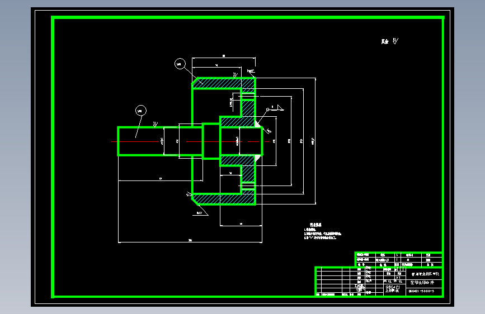Select the part balloon pointing to the shaft

(141, 111)
